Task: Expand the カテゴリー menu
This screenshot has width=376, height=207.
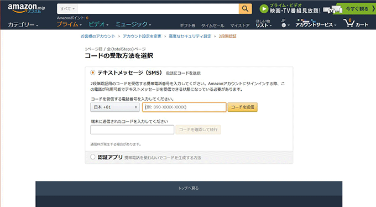Action: pyautogui.click(x=23, y=25)
